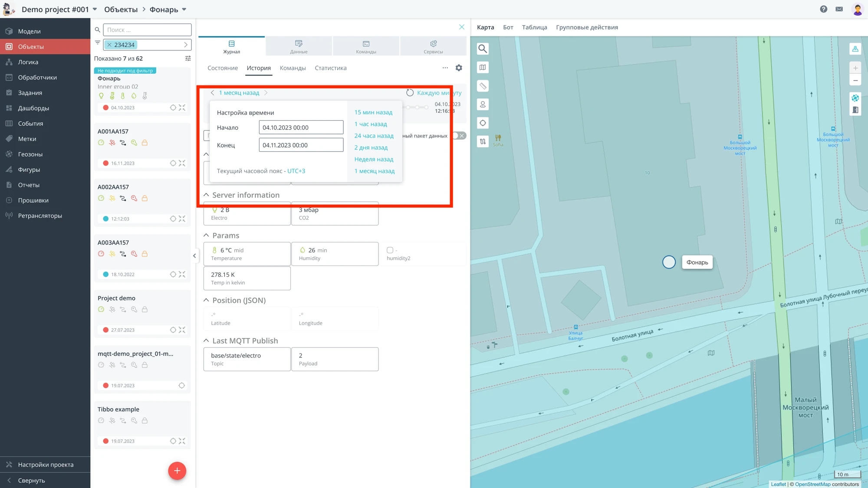Toggle the пакет данных switch
Image resolution: width=868 pixels, height=488 pixels.
click(459, 136)
